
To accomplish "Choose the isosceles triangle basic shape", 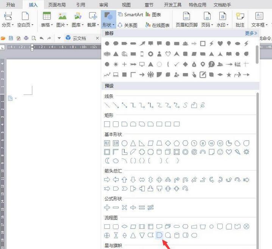I will click(133, 143).
